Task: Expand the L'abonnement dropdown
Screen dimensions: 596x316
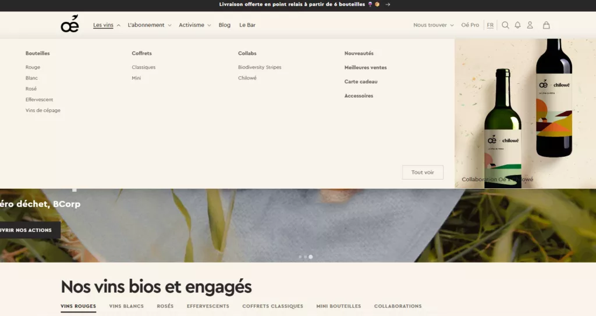Action: 150,25
